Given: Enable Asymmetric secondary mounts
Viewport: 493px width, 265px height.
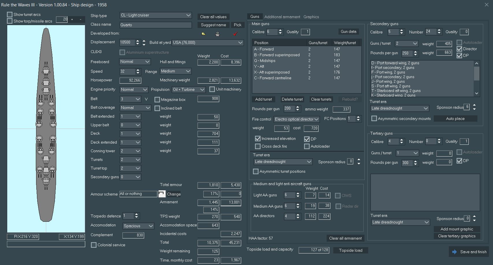Looking at the screenshot, I should tap(374, 119).
